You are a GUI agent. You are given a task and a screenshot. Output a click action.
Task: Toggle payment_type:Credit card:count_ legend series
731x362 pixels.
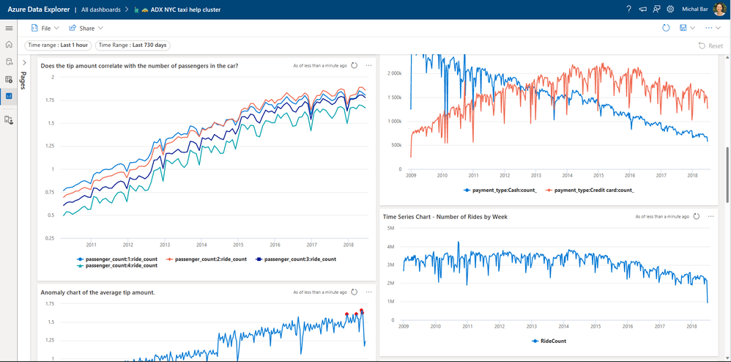click(x=590, y=191)
